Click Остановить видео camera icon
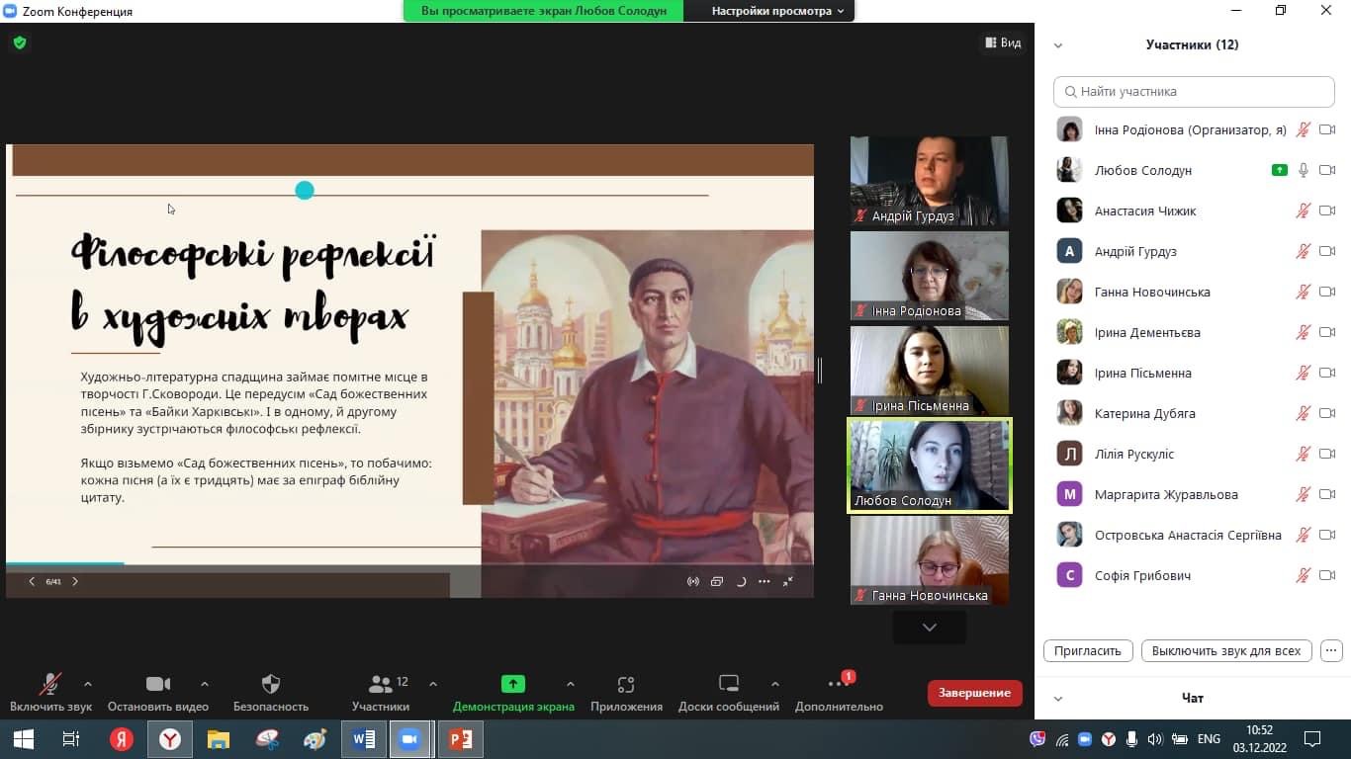 (158, 684)
